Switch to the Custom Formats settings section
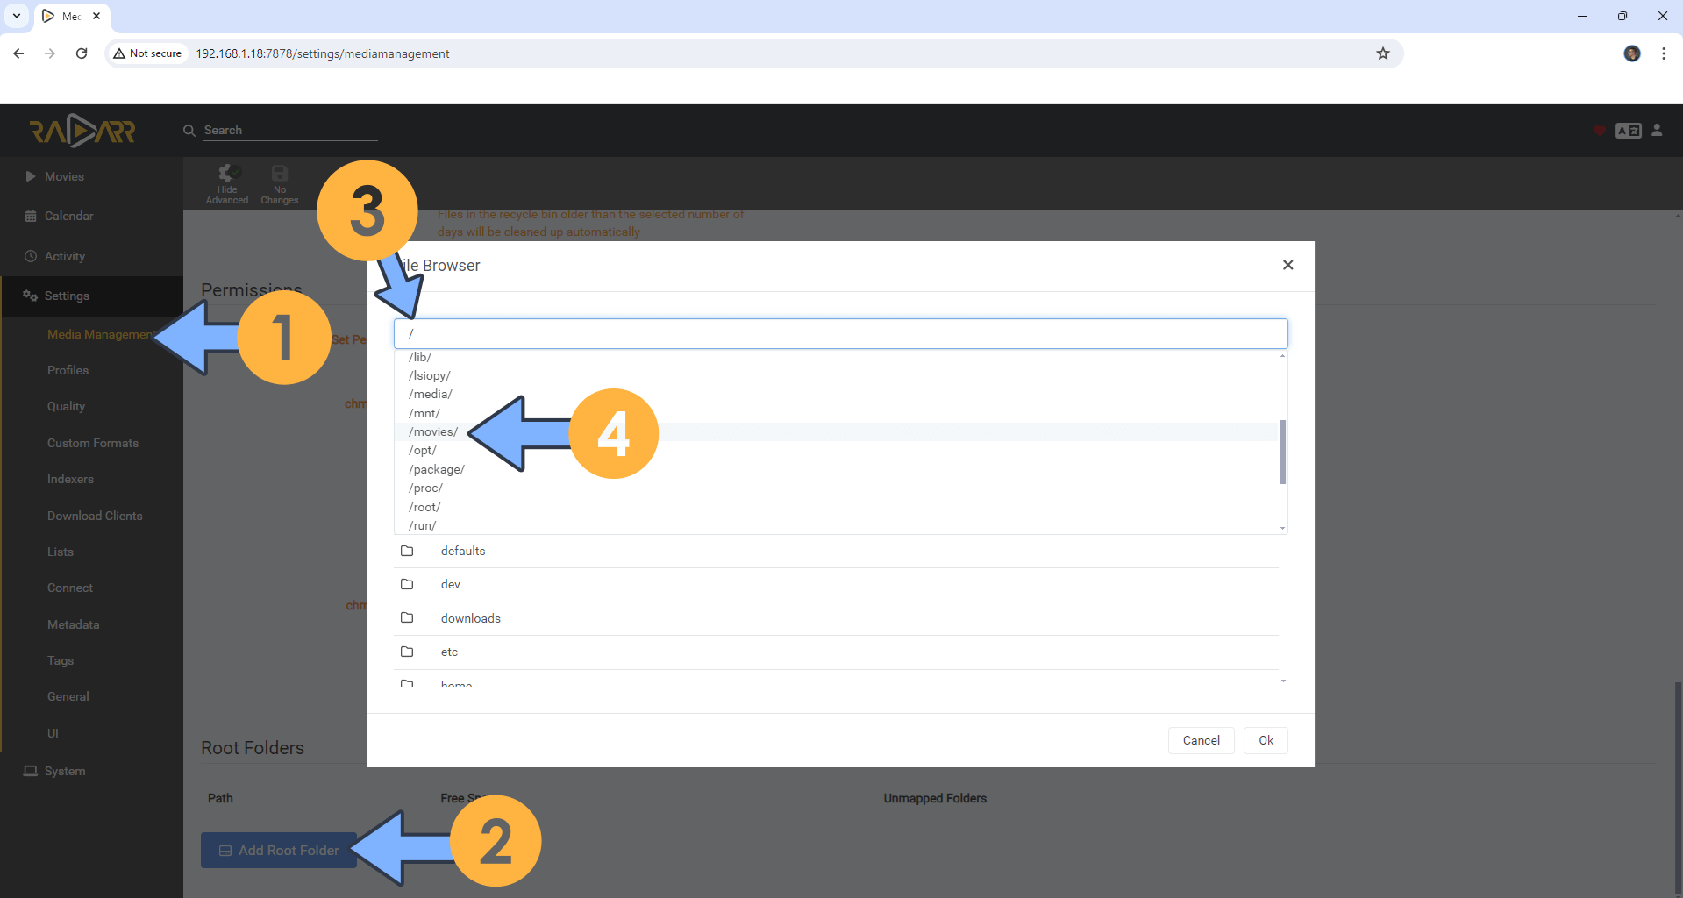Viewport: 1683px width, 898px height. pos(92,442)
